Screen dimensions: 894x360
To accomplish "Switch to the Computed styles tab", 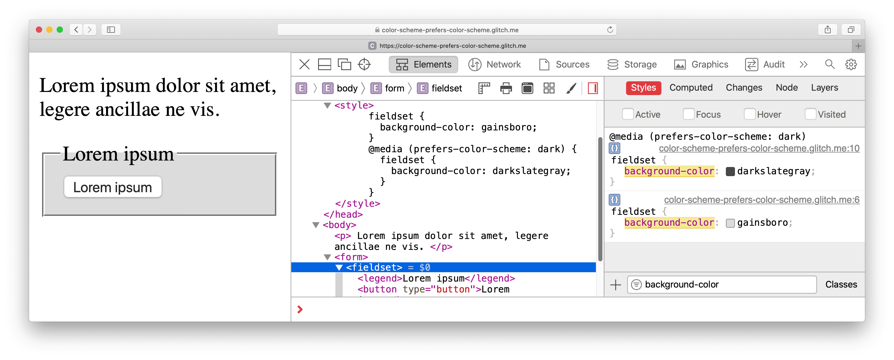I will [x=691, y=88].
